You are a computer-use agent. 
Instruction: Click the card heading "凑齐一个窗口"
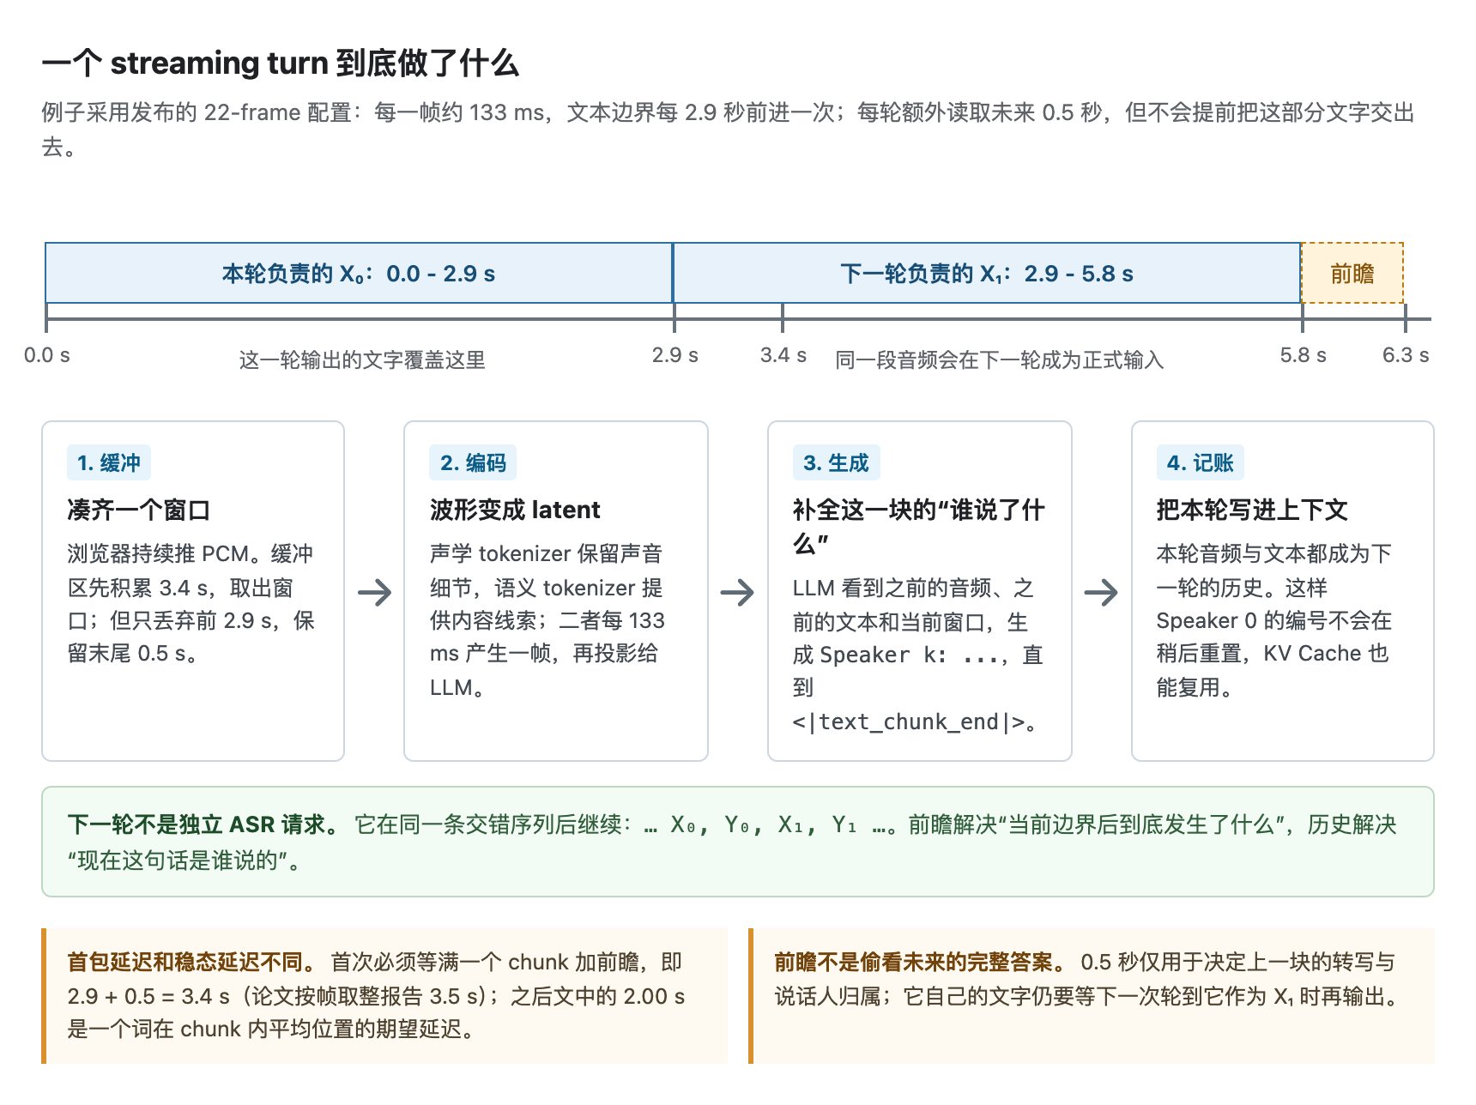click(139, 510)
